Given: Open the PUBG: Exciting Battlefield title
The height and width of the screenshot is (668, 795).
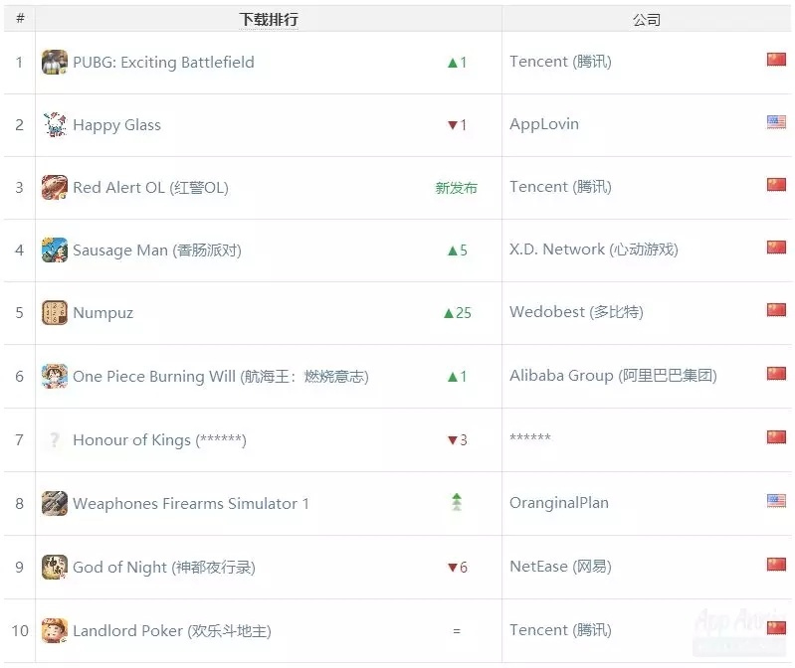Looking at the screenshot, I should pyautogui.click(x=163, y=62).
